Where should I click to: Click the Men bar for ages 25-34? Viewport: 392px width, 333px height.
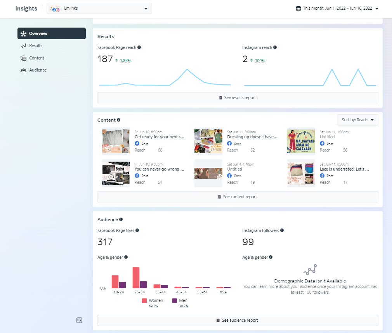143,285
